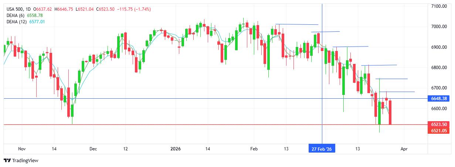The image size is (455, 167).
Task: Click the 7100.00 price axis label
Action: point(439,6)
